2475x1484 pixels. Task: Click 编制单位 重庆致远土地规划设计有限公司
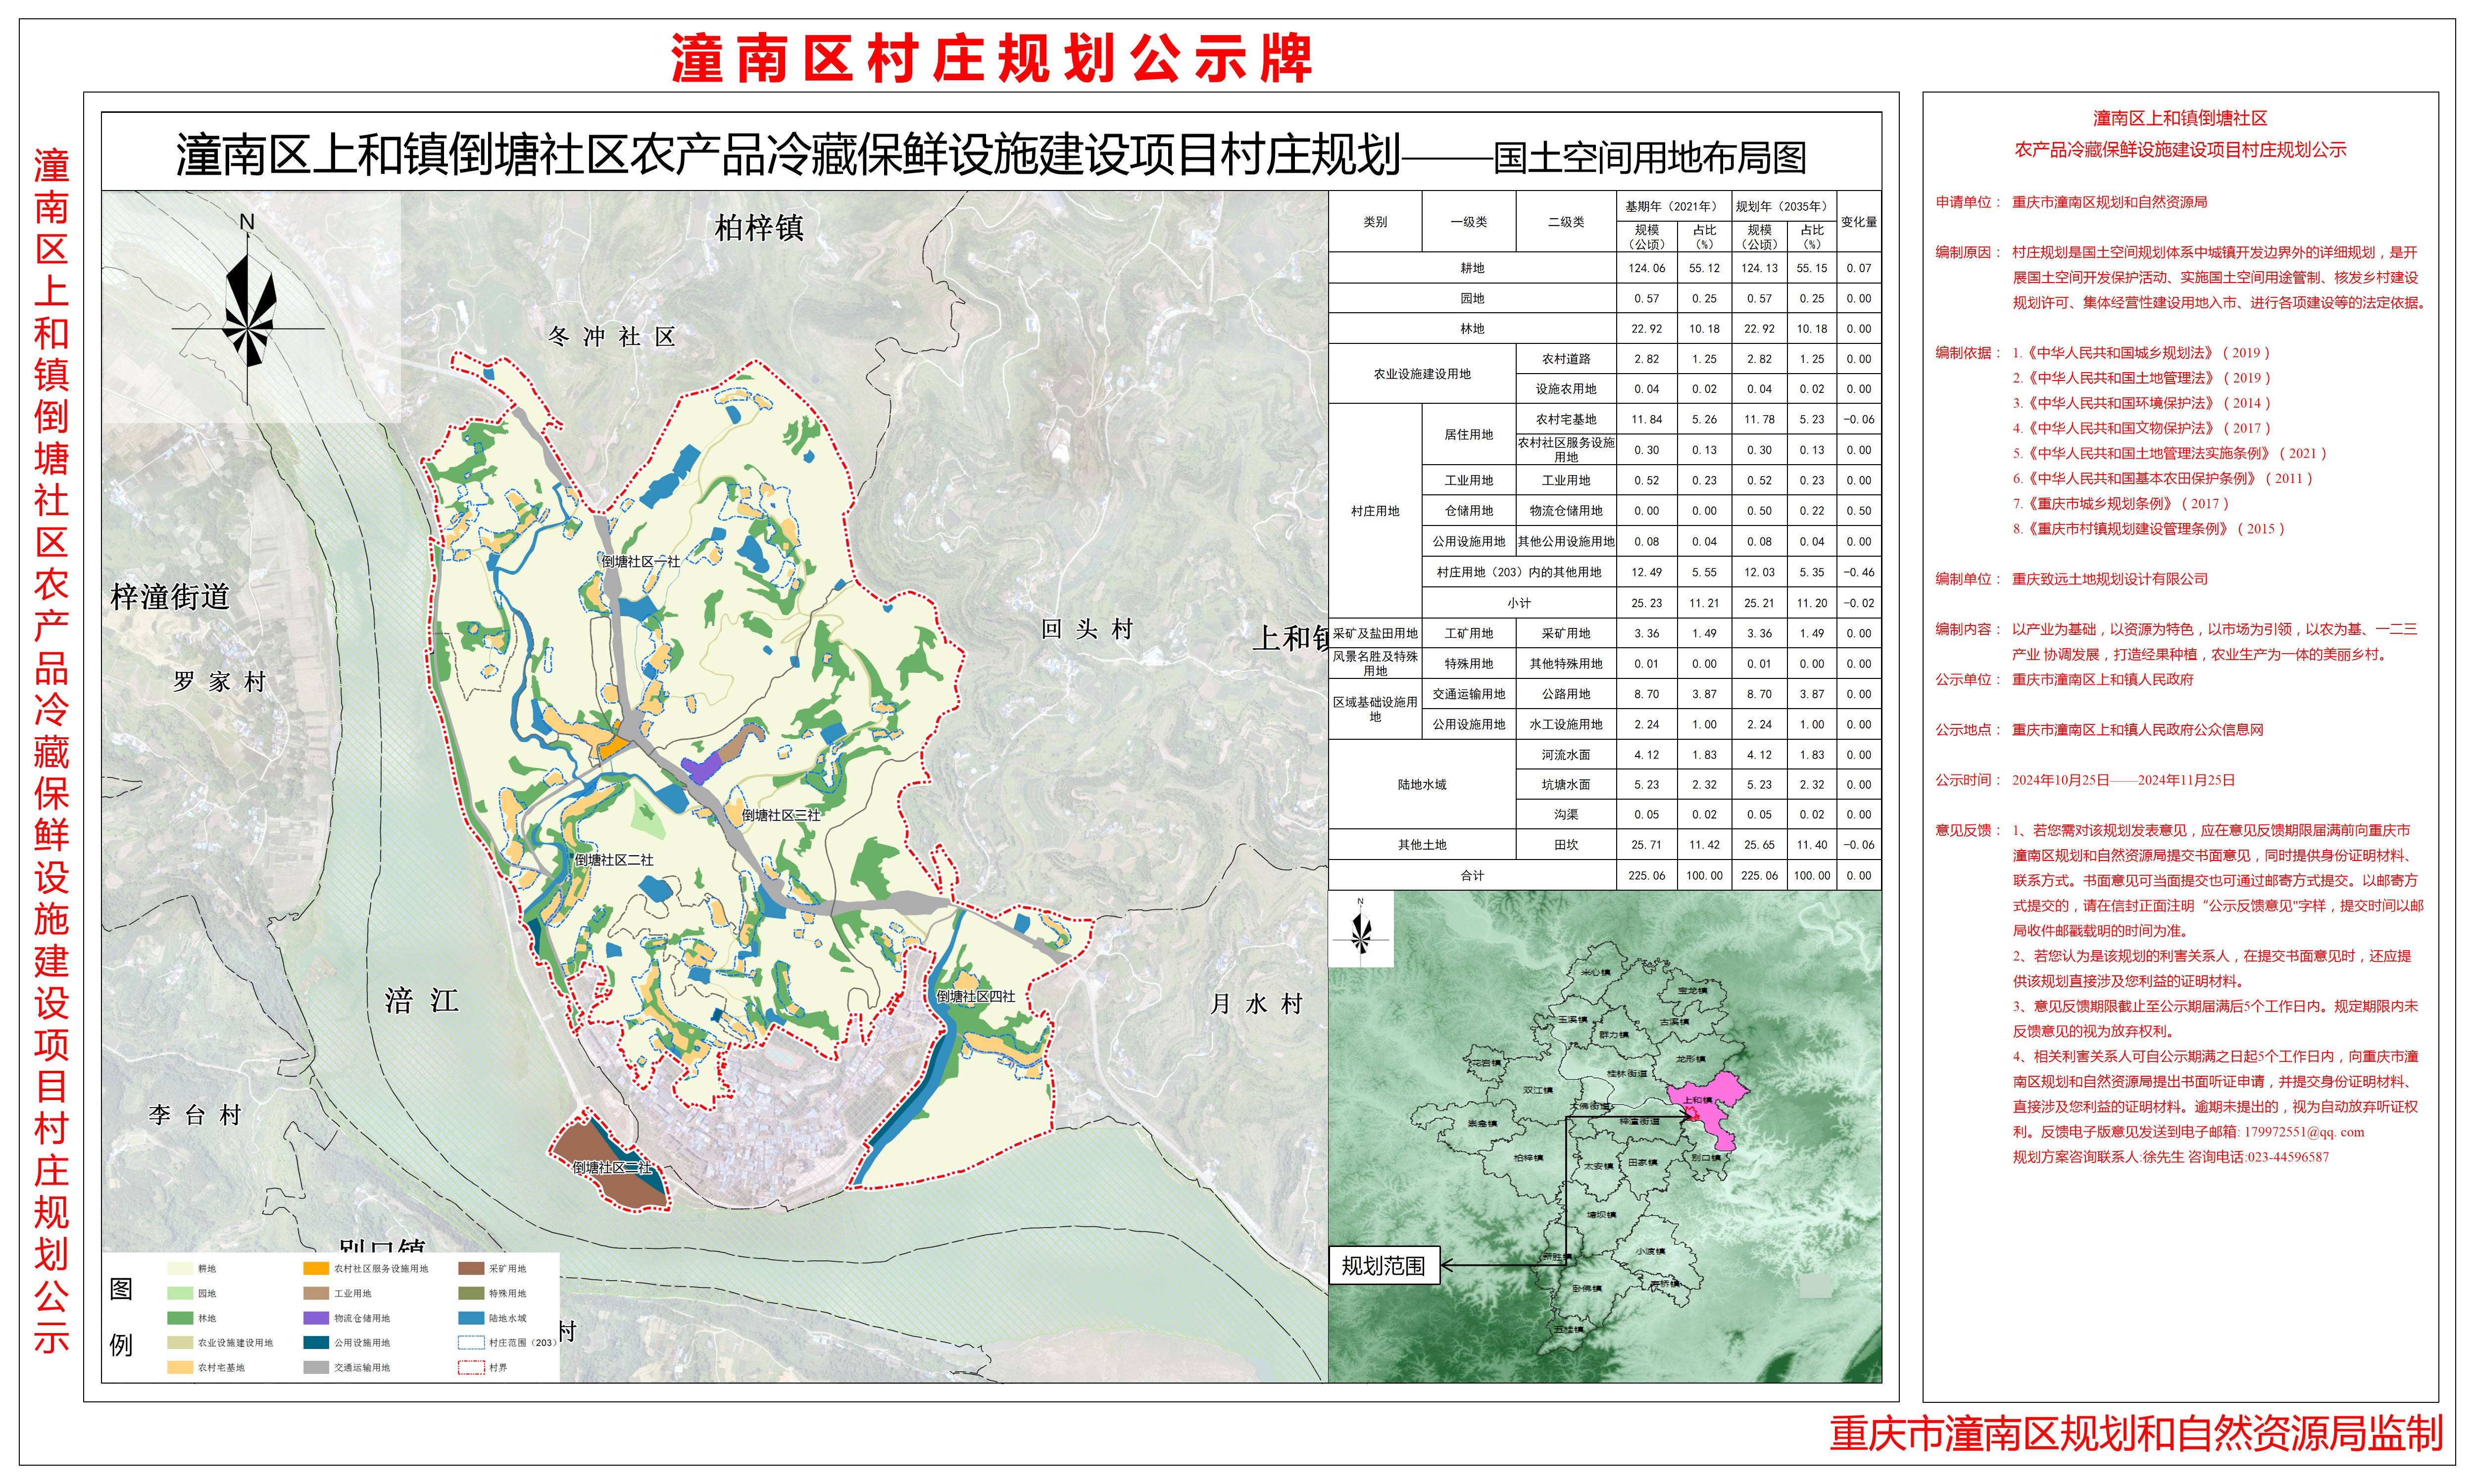pos(2110,579)
